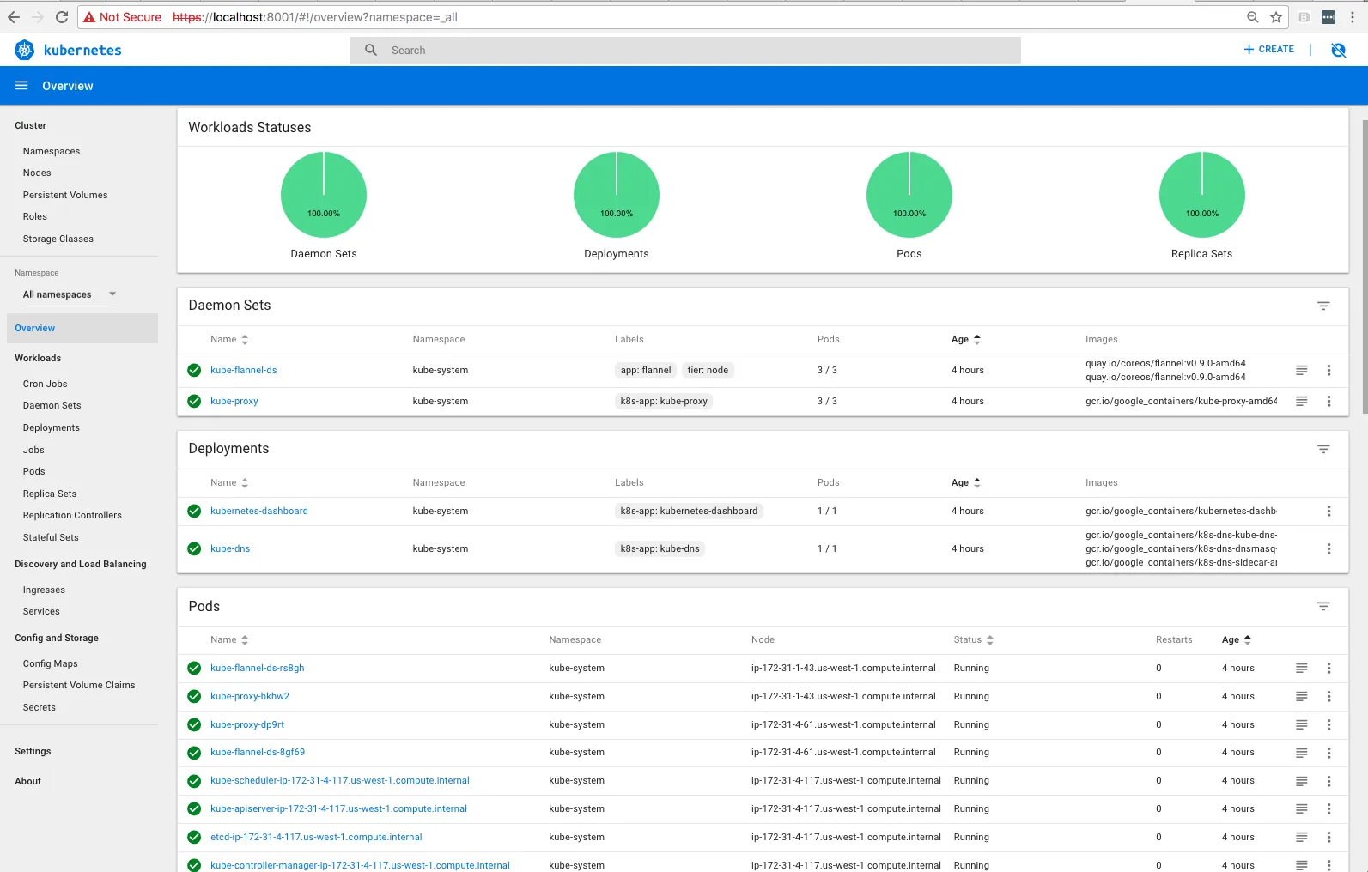The image size is (1368, 872).
Task: Sort Pods by Status column
Action: point(974,640)
